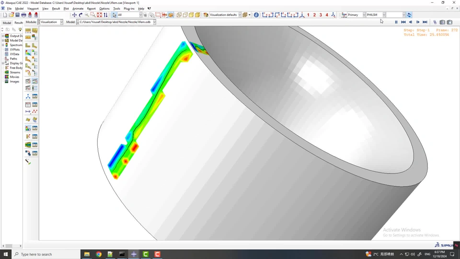The width and height of the screenshot is (460, 259).
Task: Expand the Output Databases tree node
Action: pyautogui.click(x=3, y=36)
